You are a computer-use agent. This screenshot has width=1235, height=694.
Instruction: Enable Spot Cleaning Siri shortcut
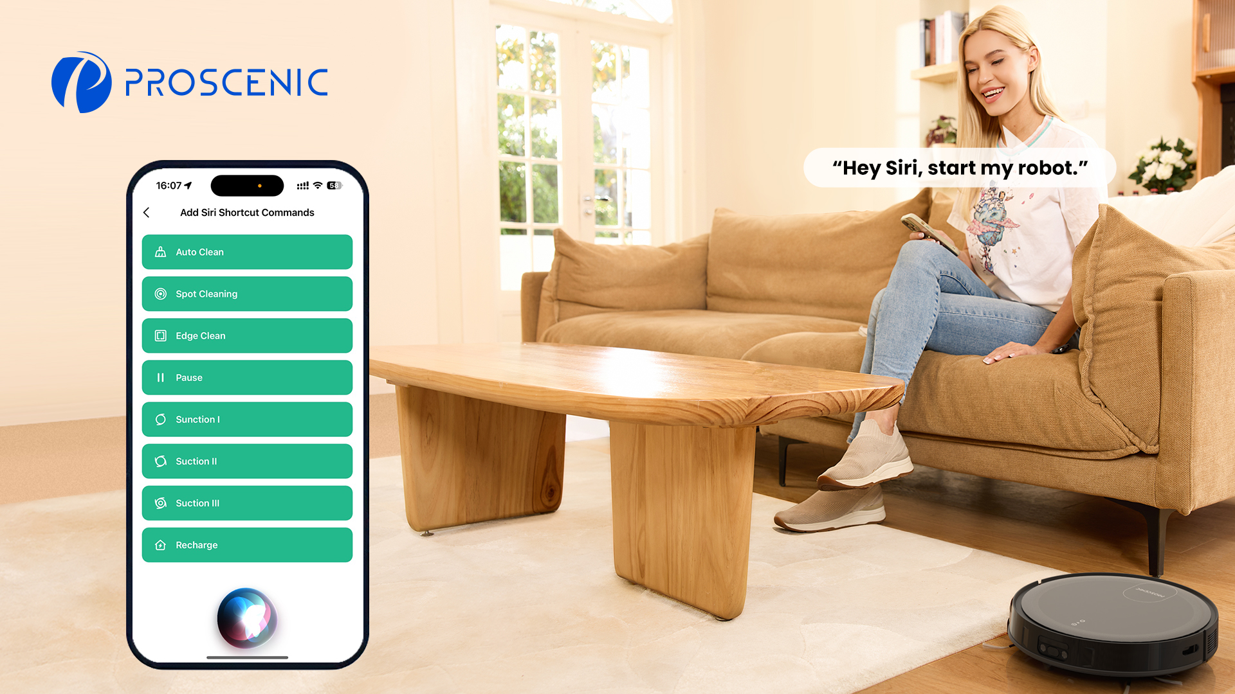tap(248, 293)
